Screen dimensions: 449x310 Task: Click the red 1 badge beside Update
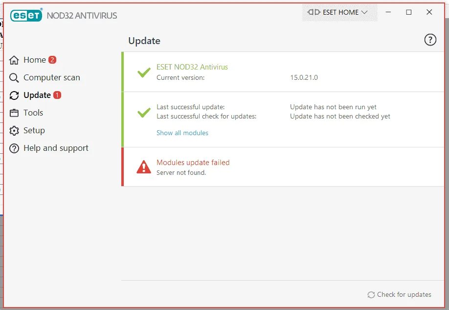57,95
